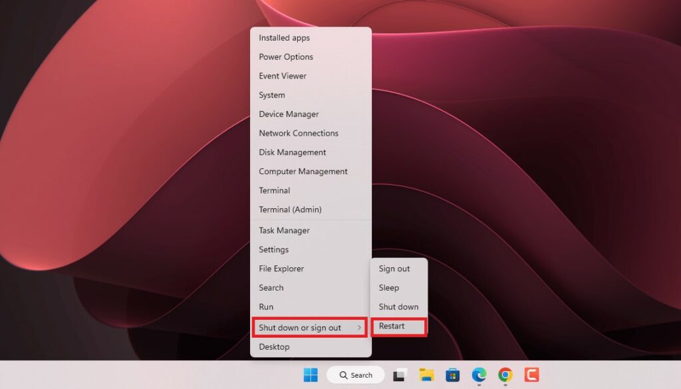Select Disk Management
This screenshot has width=681, height=389.
[311, 152]
